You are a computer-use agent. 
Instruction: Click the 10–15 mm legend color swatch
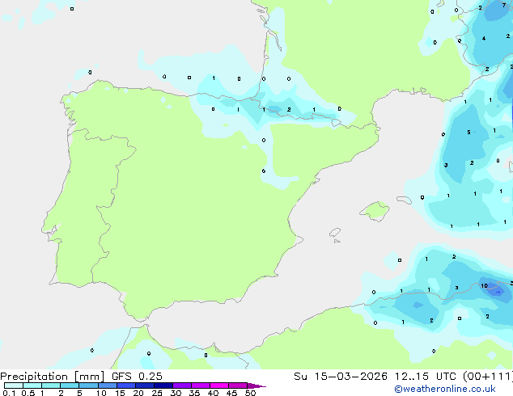[x=108, y=385]
